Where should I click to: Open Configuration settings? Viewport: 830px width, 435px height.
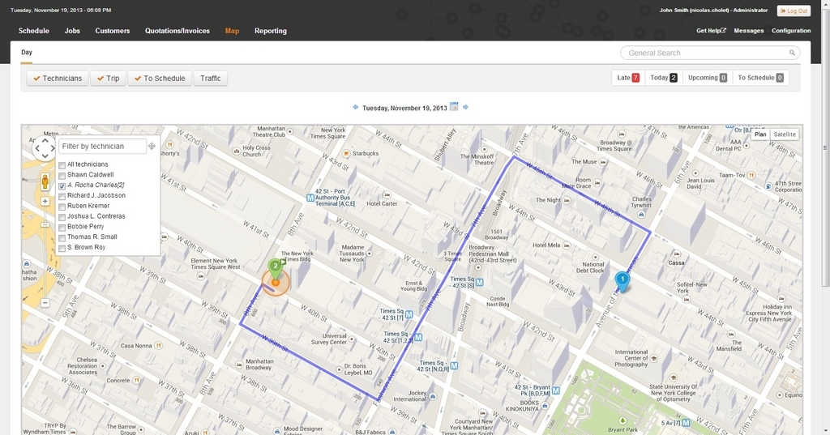click(x=791, y=31)
